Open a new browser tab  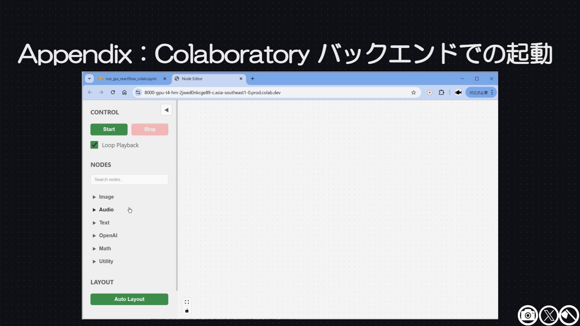(x=253, y=79)
